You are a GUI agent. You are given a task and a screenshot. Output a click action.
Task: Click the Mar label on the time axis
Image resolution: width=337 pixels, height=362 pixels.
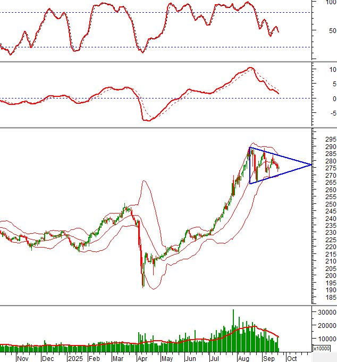(118, 358)
